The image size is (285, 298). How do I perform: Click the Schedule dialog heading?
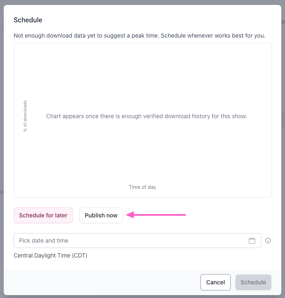[x=28, y=20]
